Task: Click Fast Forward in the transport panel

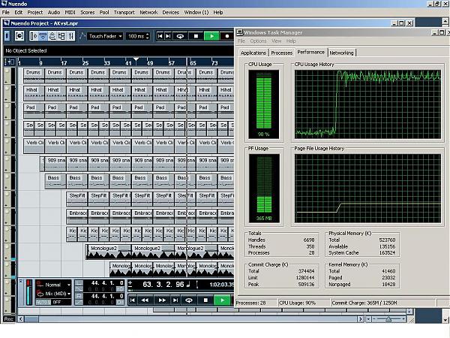Action: (161, 300)
